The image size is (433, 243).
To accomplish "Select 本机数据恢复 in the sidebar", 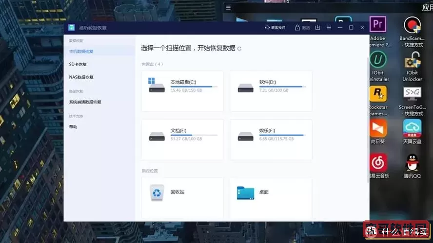I will pos(81,51).
